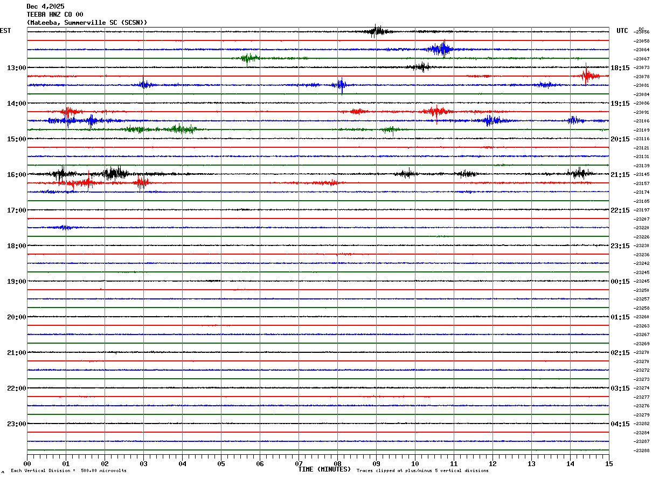The width and height of the screenshot is (652, 478).
Task: Click the 19:00 EST time label
Action: pyautogui.click(x=16, y=282)
